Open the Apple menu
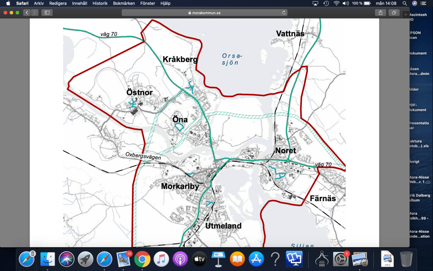 (x=8, y=3)
